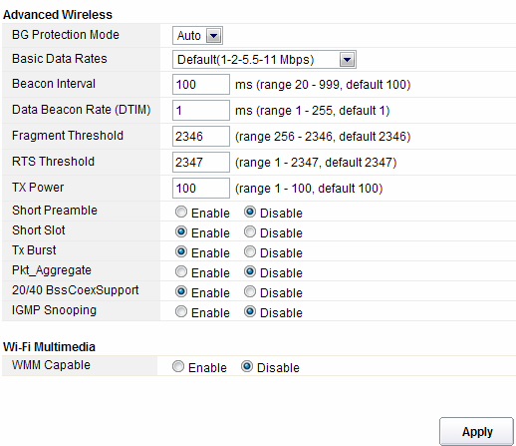Open the BG Protection Mode dropdown
The height and width of the screenshot is (446, 516).
click(197, 35)
